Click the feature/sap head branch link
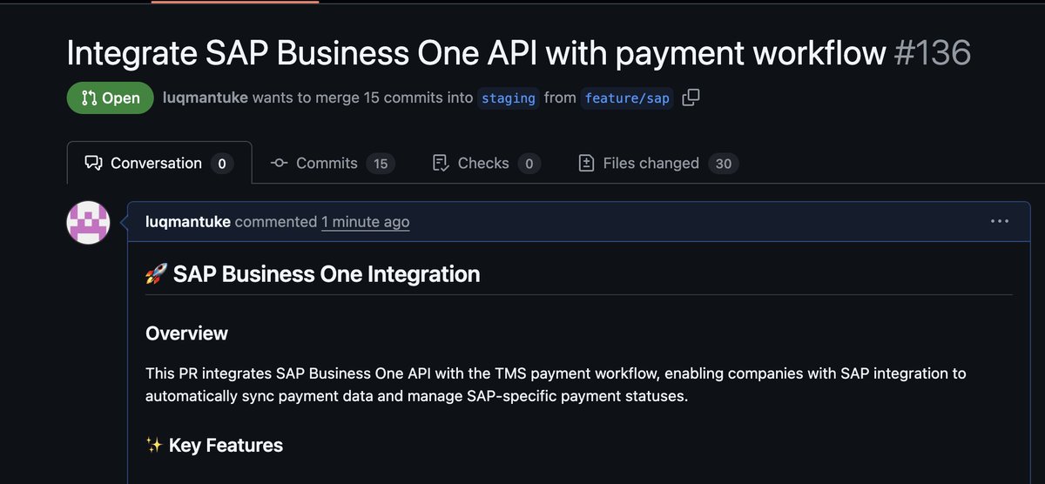Screen dimensions: 1045x484 click(x=627, y=98)
